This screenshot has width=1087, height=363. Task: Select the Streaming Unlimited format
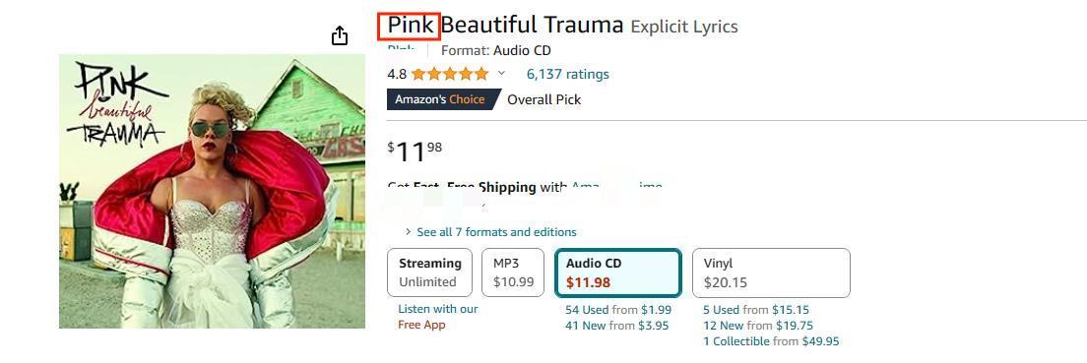click(430, 272)
